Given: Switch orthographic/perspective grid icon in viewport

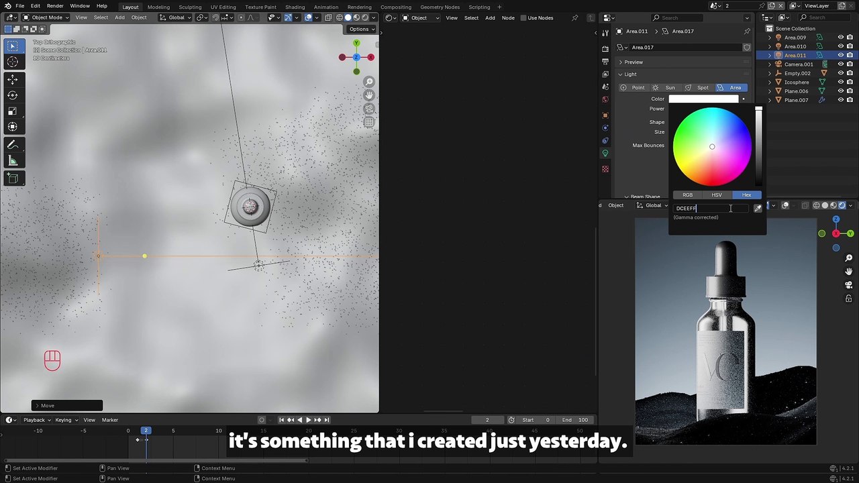Looking at the screenshot, I should tap(369, 122).
